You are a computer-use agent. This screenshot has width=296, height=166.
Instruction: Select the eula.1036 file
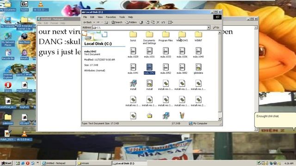point(182,53)
